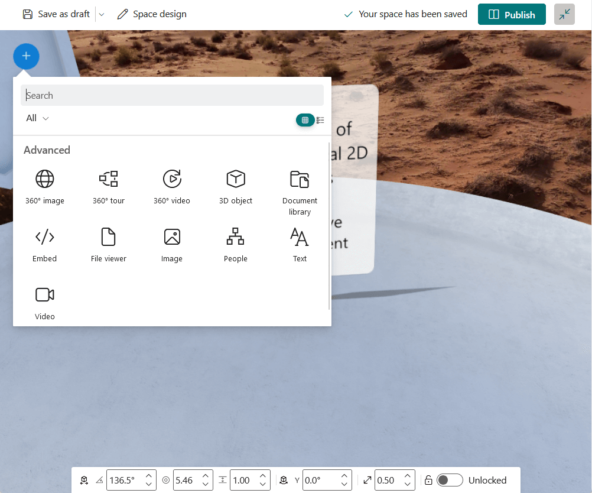The image size is (592, 493).
Task: Increase the 1.00 elevation value
Action: (263, 476)
